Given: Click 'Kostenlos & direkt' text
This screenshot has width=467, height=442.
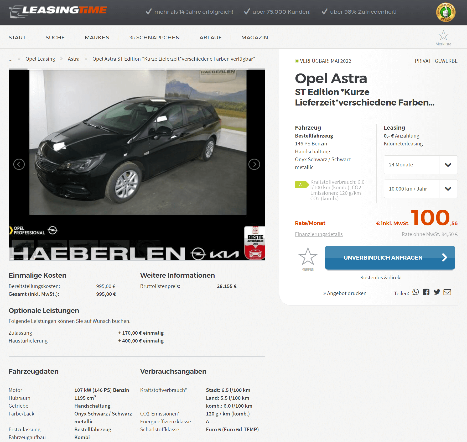Looking at the screenshot, I should tap(381, 277).
